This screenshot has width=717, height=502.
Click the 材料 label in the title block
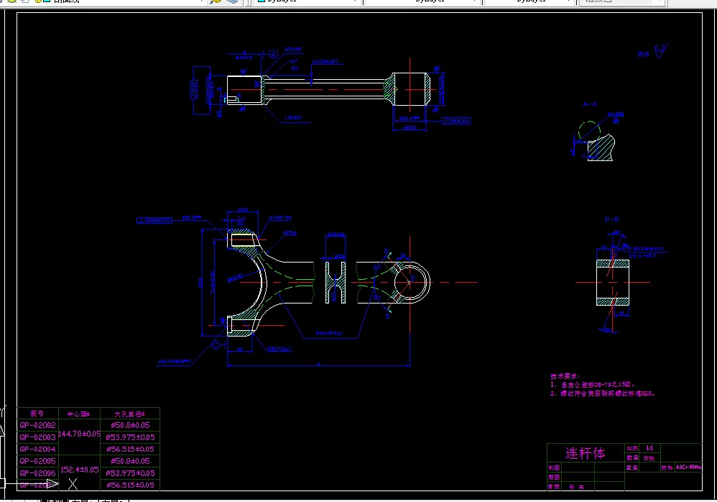[x=667, y=467]
